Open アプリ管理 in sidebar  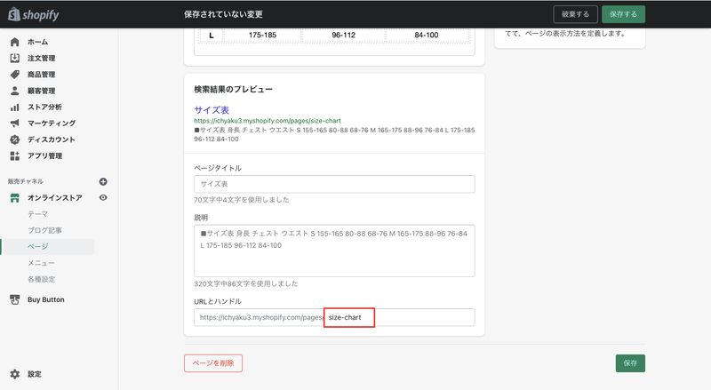44,156
